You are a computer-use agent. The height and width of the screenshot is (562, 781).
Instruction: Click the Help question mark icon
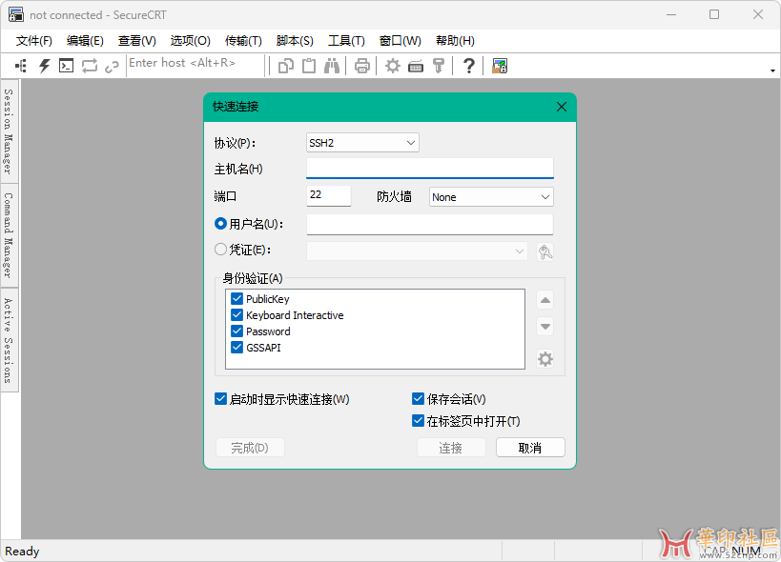[468, 66]
